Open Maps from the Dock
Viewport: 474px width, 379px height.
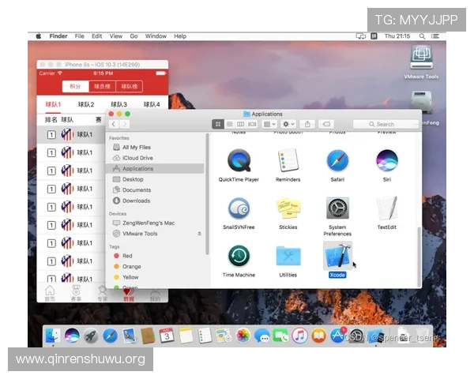click(224, 336)
